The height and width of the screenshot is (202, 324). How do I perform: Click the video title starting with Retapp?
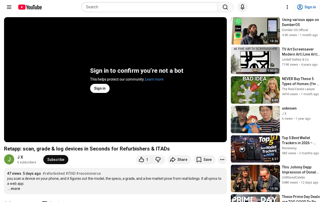tap(87, 149)
